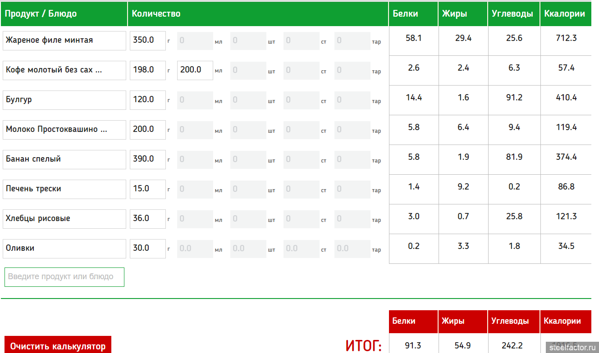Edit Булгур grams amount 120.0
This screenshot has height=353, width=599.
click(x=147, y=100)
